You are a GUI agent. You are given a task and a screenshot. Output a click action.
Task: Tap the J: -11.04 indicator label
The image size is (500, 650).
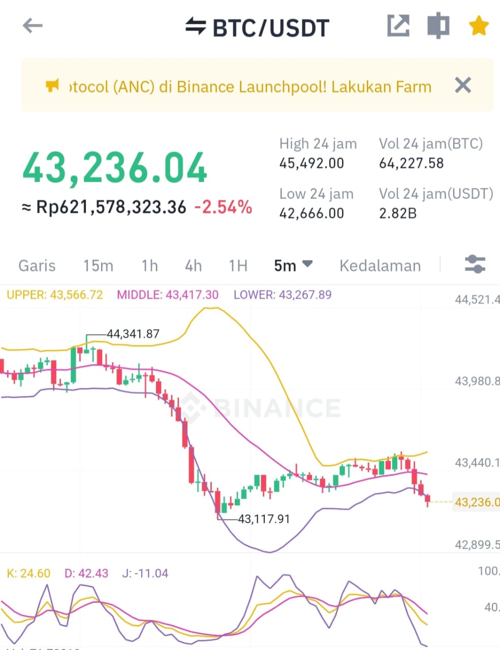pos(145,573)
